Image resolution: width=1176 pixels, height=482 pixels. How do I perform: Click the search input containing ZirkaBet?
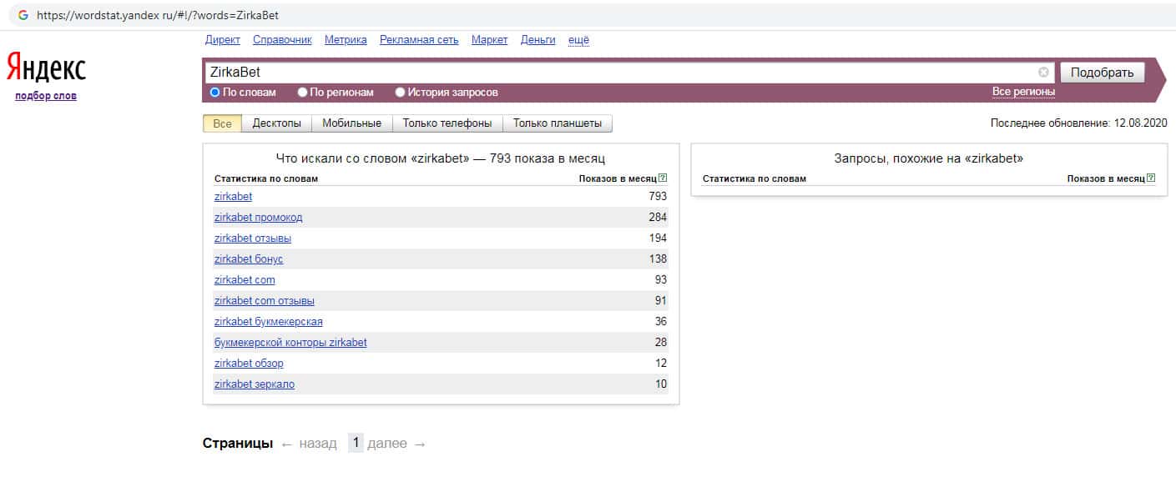618,73
